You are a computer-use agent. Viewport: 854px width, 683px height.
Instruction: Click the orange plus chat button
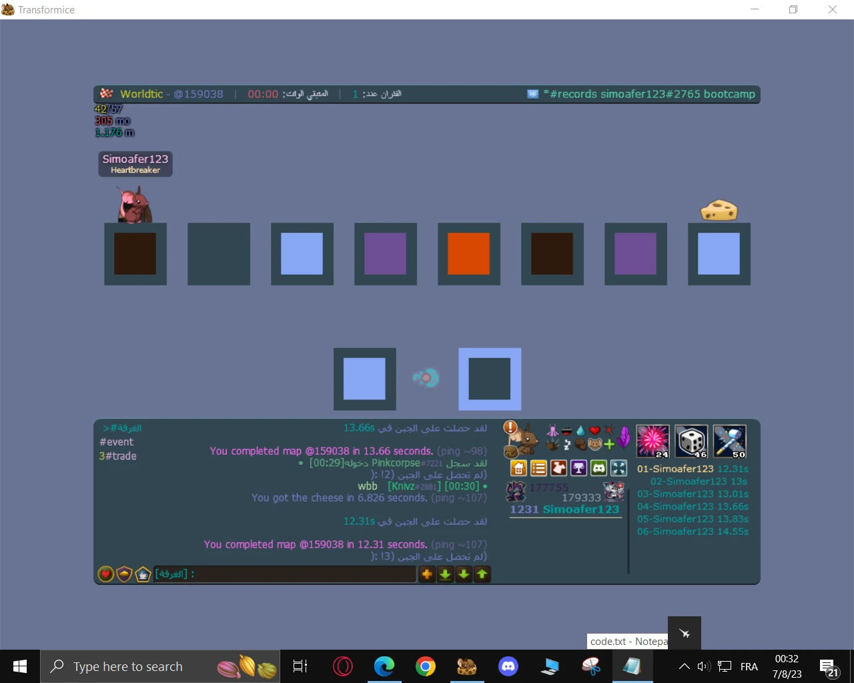(x=427, y=574)
